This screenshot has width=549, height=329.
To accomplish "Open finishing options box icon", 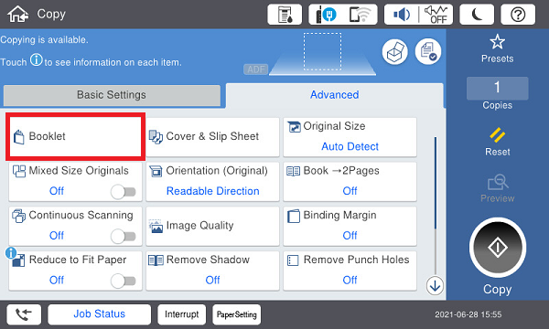I will (395, 52).
